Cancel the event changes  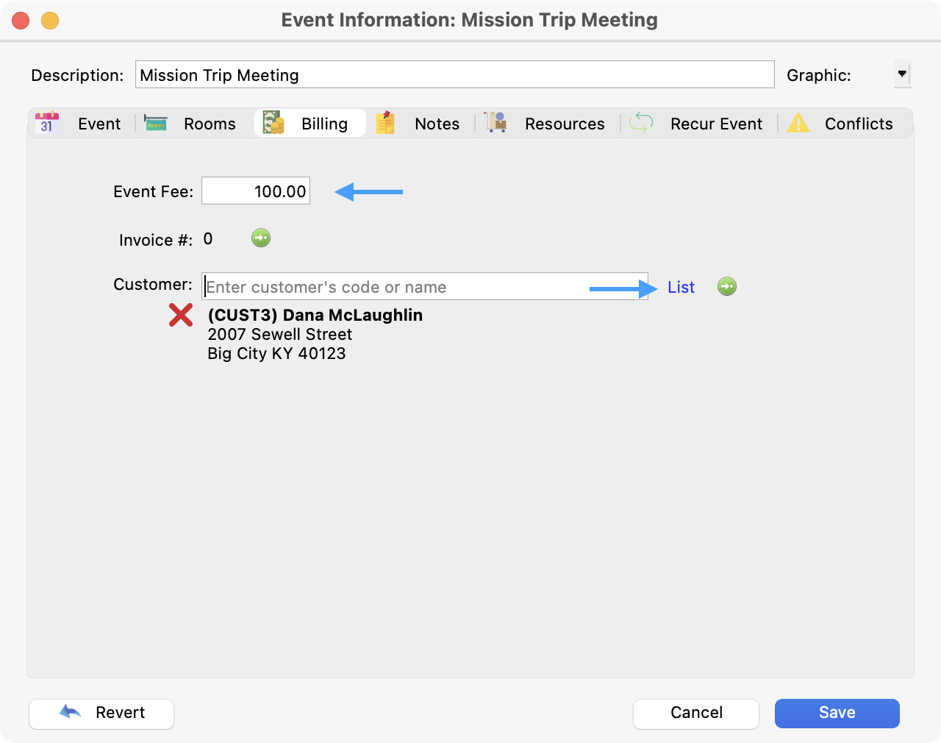[695, 713]
